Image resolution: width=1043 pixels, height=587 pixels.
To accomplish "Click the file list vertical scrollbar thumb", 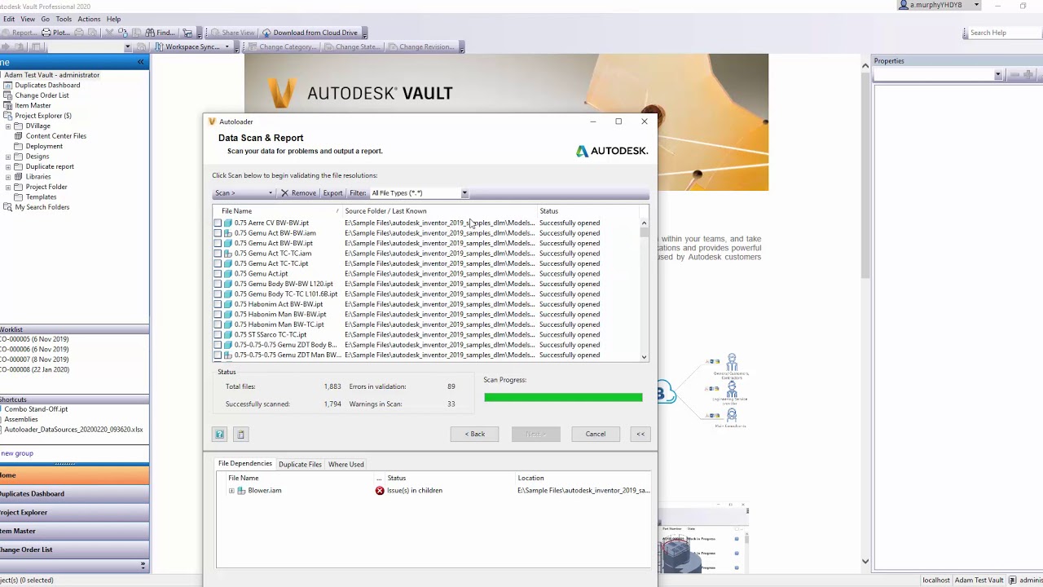I will tap(644, 232).
